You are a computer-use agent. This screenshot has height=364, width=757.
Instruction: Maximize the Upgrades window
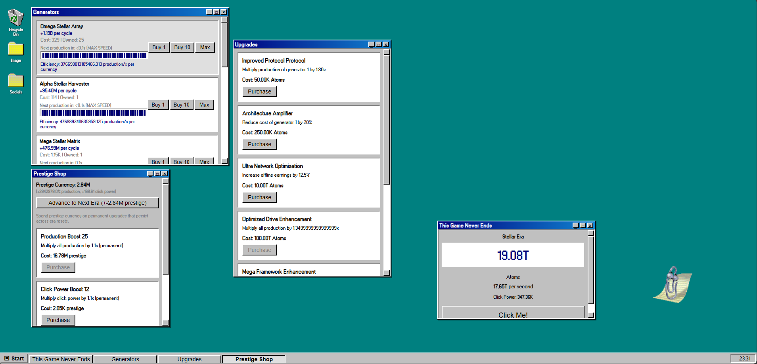(x=379, y=44)
